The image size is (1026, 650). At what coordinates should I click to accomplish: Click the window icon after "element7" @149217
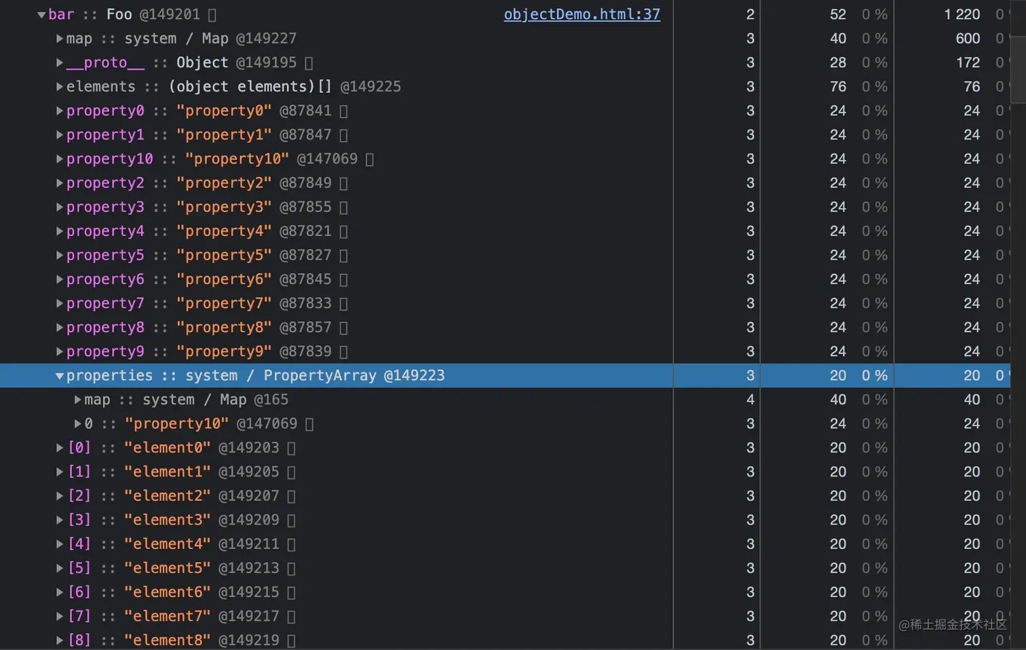point(291,617)
